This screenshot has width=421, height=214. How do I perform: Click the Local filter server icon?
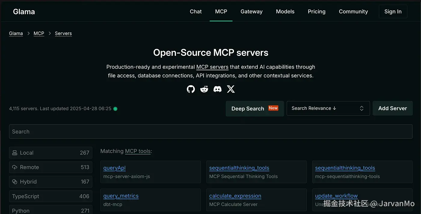[x=15, y=153]
